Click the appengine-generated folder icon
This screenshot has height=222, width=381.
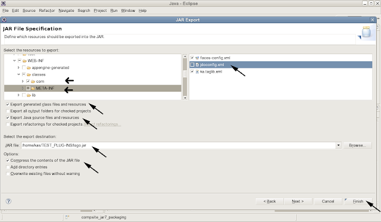click(x=29, y=68)
